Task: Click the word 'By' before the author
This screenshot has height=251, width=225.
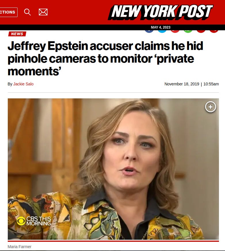Action: [10, 84]
